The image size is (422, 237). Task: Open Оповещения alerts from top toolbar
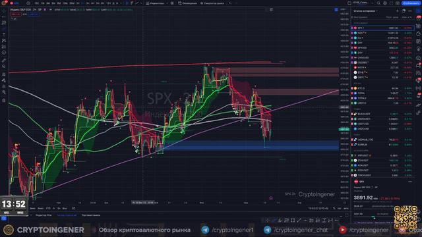point(187,3)
